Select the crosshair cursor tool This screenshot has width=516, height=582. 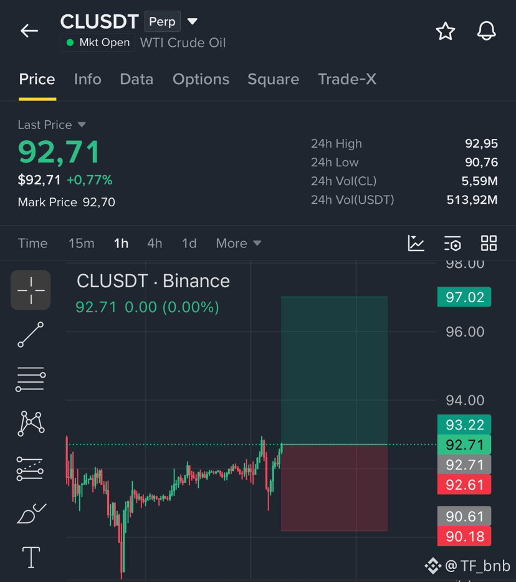pos(31,290)
